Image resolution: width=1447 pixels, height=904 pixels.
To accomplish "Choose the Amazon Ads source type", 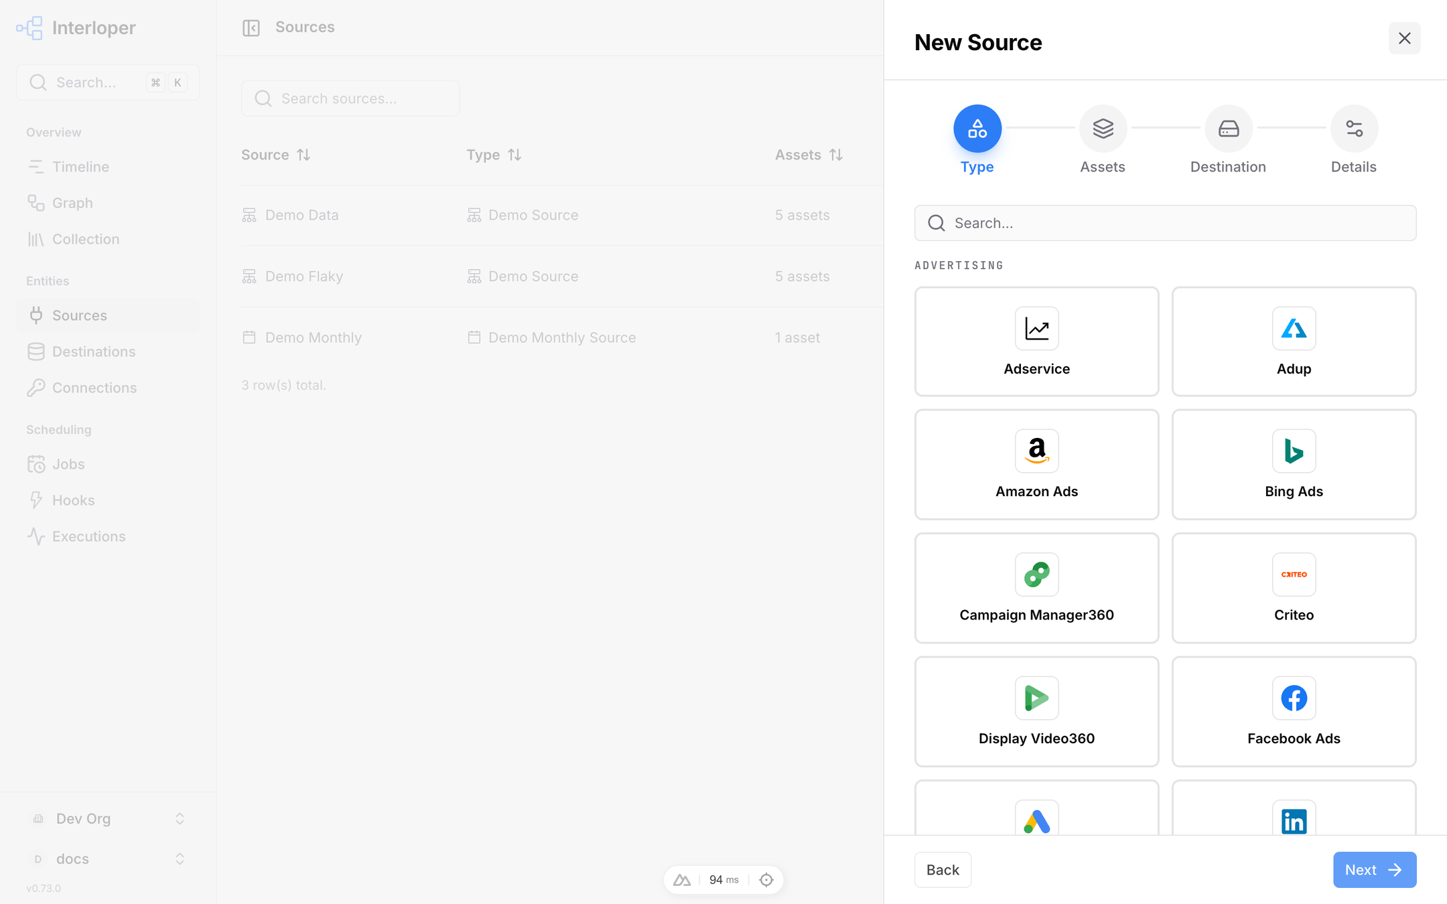I will 1036,464.
